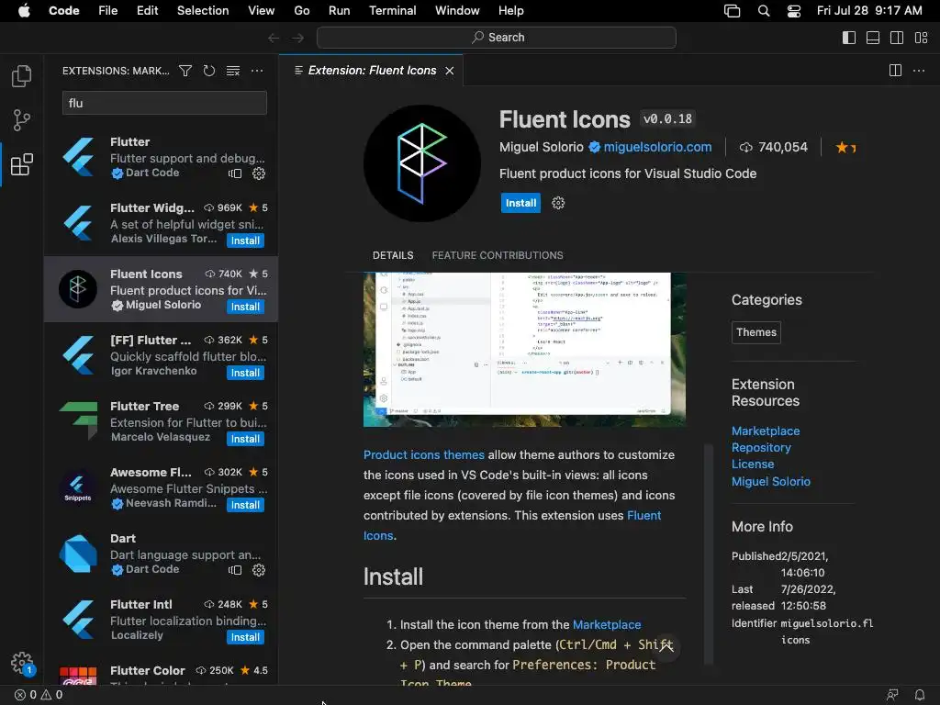
Task: Open miguelsolorio.com publisher link
Action: (657, 147)
